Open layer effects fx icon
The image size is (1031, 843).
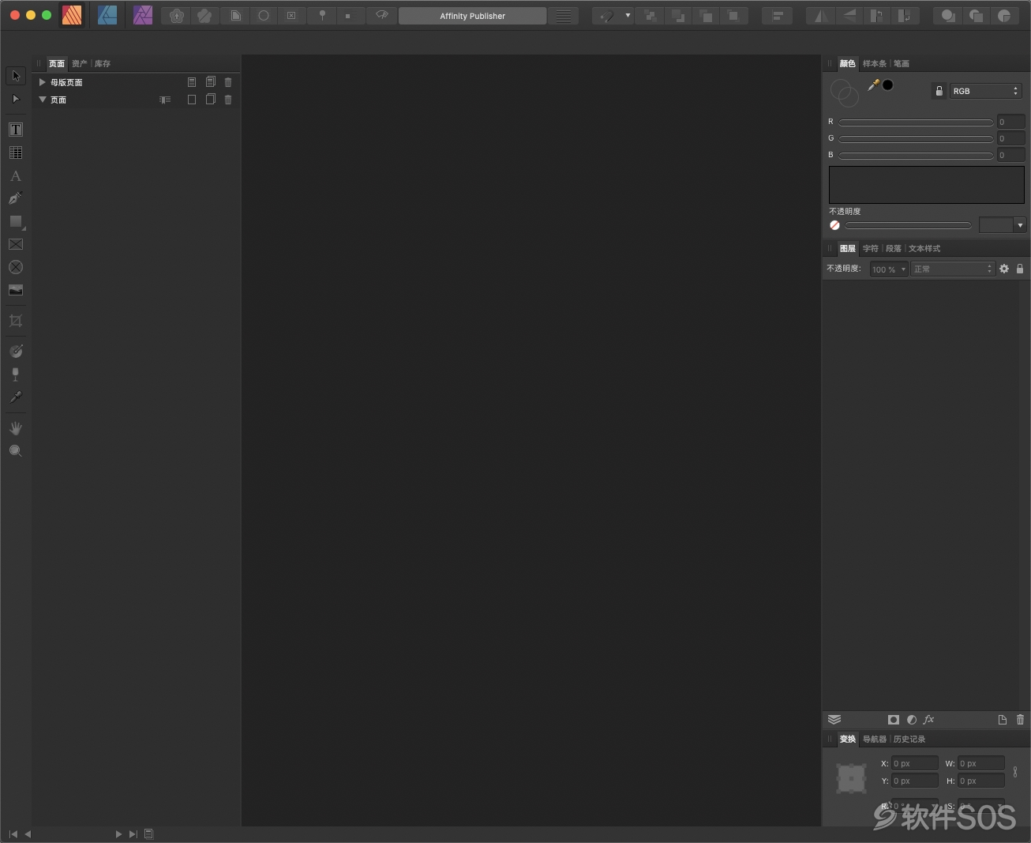(929, 720)
